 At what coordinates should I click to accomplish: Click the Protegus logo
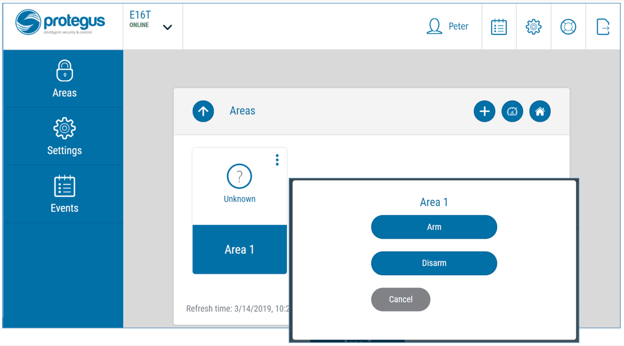tap(60, 23)
